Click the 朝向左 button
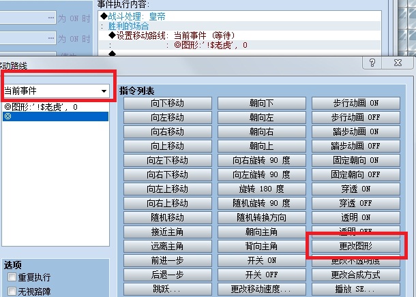416x297 pixels. coord(262,117)
